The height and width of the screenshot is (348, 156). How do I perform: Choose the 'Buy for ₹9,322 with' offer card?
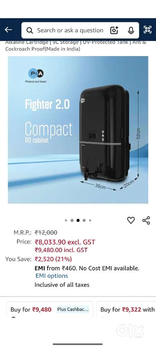click(126, 310)
